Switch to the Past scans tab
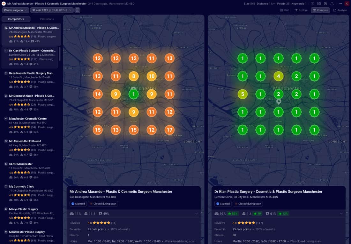 [x=47, y=19]
